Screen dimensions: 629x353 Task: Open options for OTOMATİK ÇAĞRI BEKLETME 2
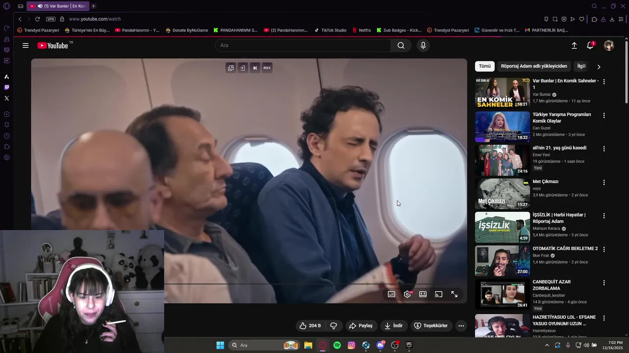point(604,249)
